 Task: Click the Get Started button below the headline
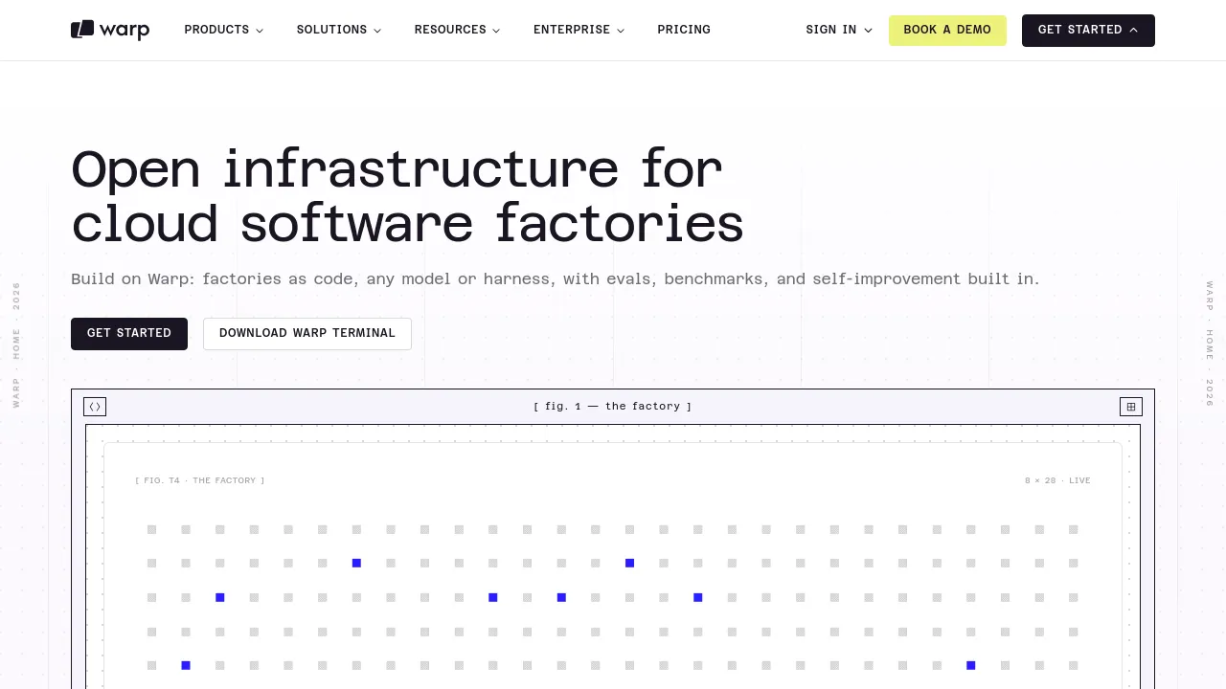point(129,334)
